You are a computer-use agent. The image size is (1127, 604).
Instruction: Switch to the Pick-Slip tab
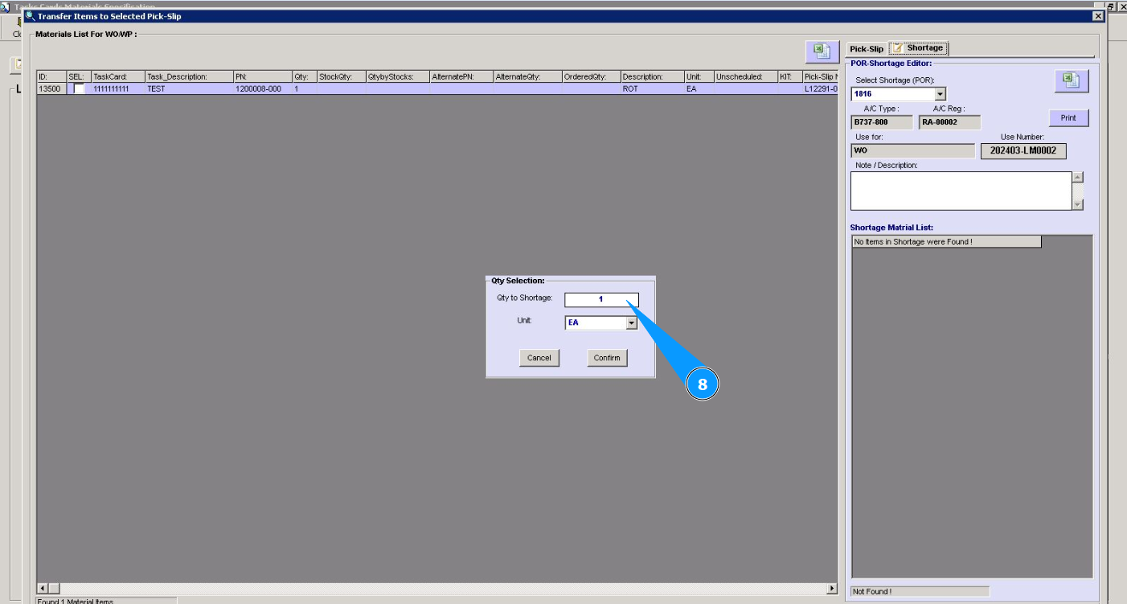[867, 49]
